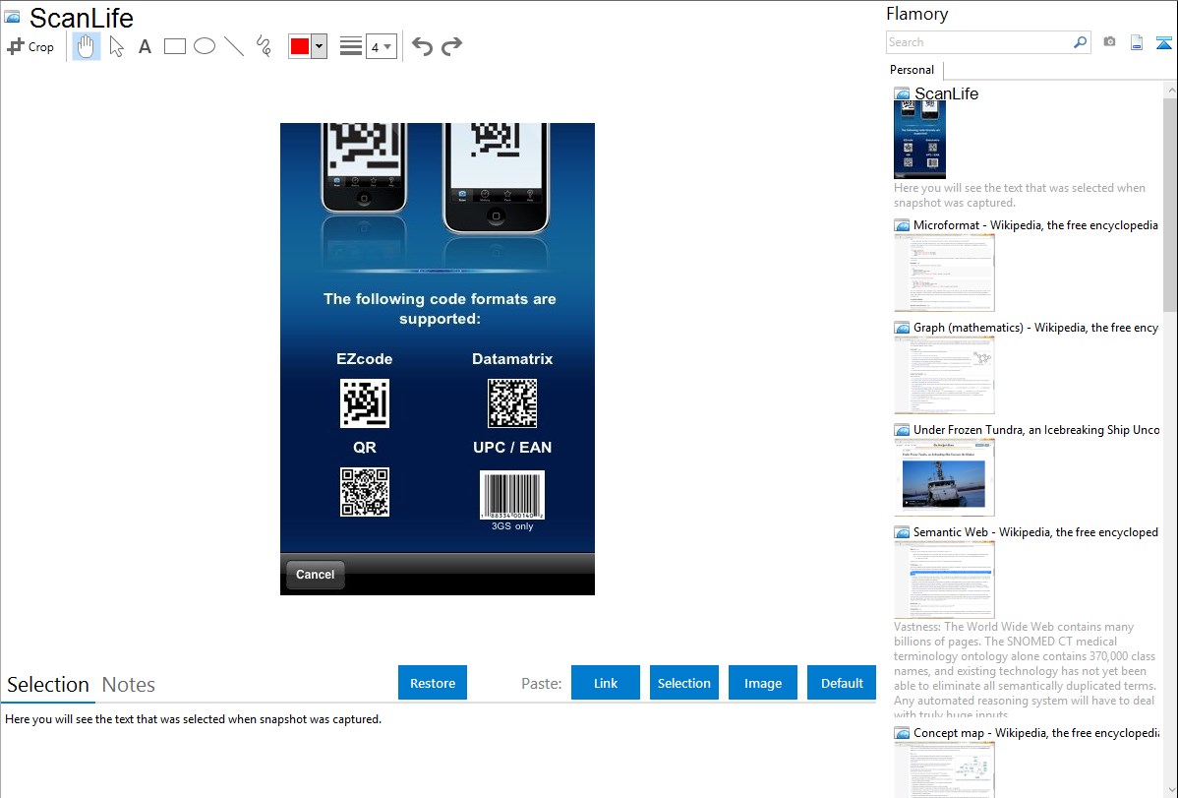Click the camera capture icon
This screenshot has width=1178, height=798.
click(x=1109, y=42)
